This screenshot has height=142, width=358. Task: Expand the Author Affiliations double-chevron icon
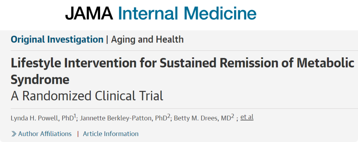coord(14,134)
